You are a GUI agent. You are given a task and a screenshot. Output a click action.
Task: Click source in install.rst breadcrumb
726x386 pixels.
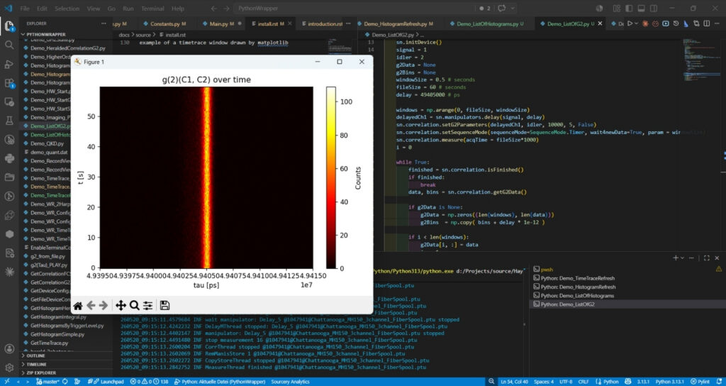click(143, 35)
